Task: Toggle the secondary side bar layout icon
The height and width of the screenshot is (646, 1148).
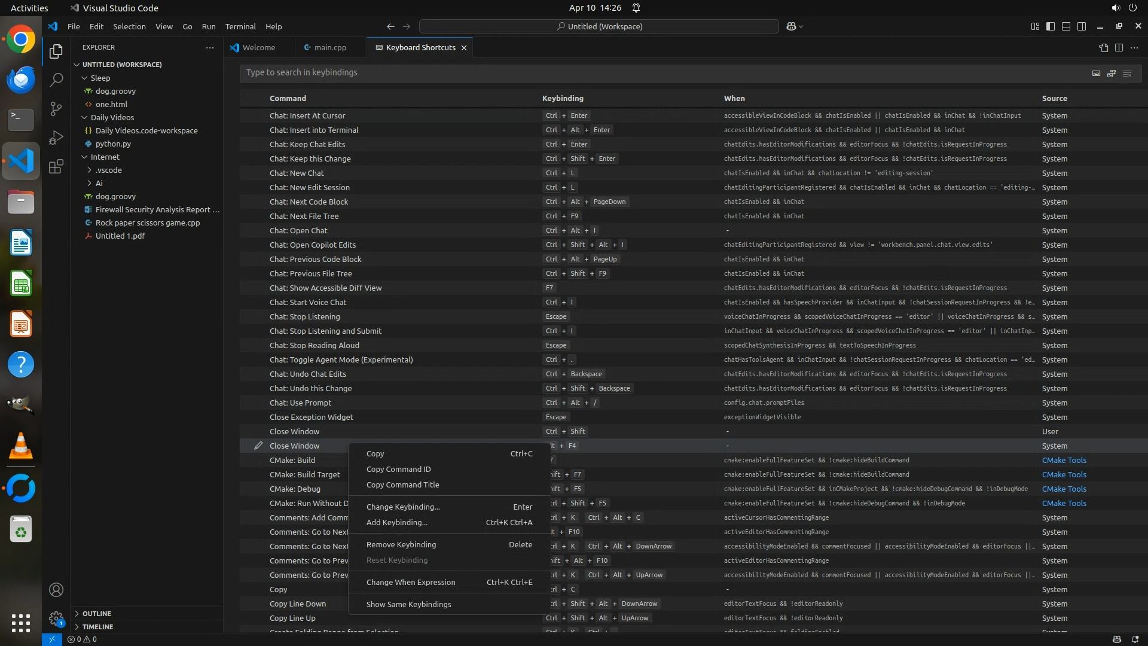Action: click(x=1082, y=26)
